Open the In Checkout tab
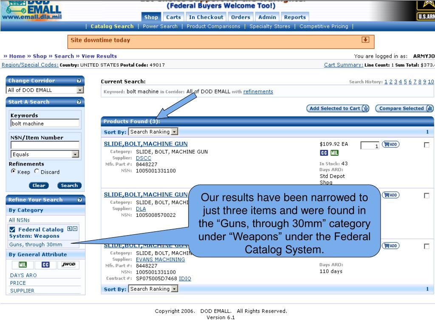 point(206,17)
